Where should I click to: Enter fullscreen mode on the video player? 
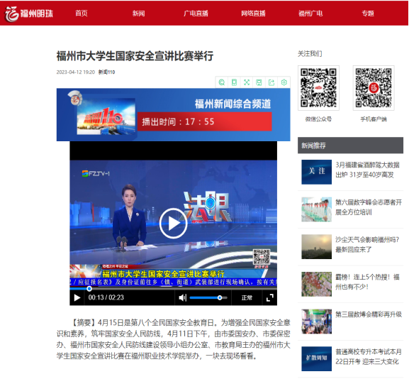269,297
